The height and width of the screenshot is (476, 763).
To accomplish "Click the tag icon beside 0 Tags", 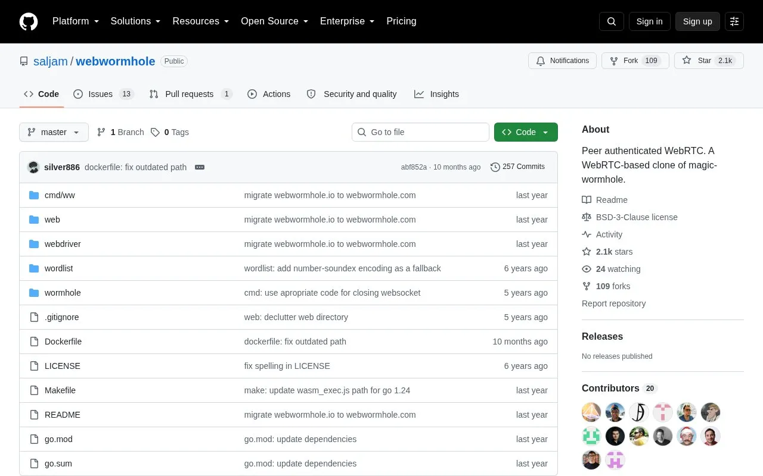I will coord(155,132).
